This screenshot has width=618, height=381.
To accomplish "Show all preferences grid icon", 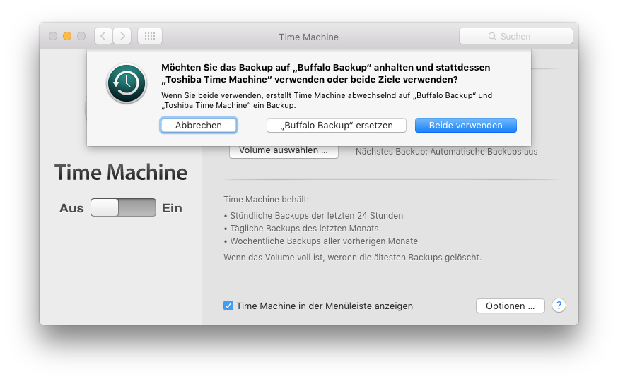I will [150, 36].
